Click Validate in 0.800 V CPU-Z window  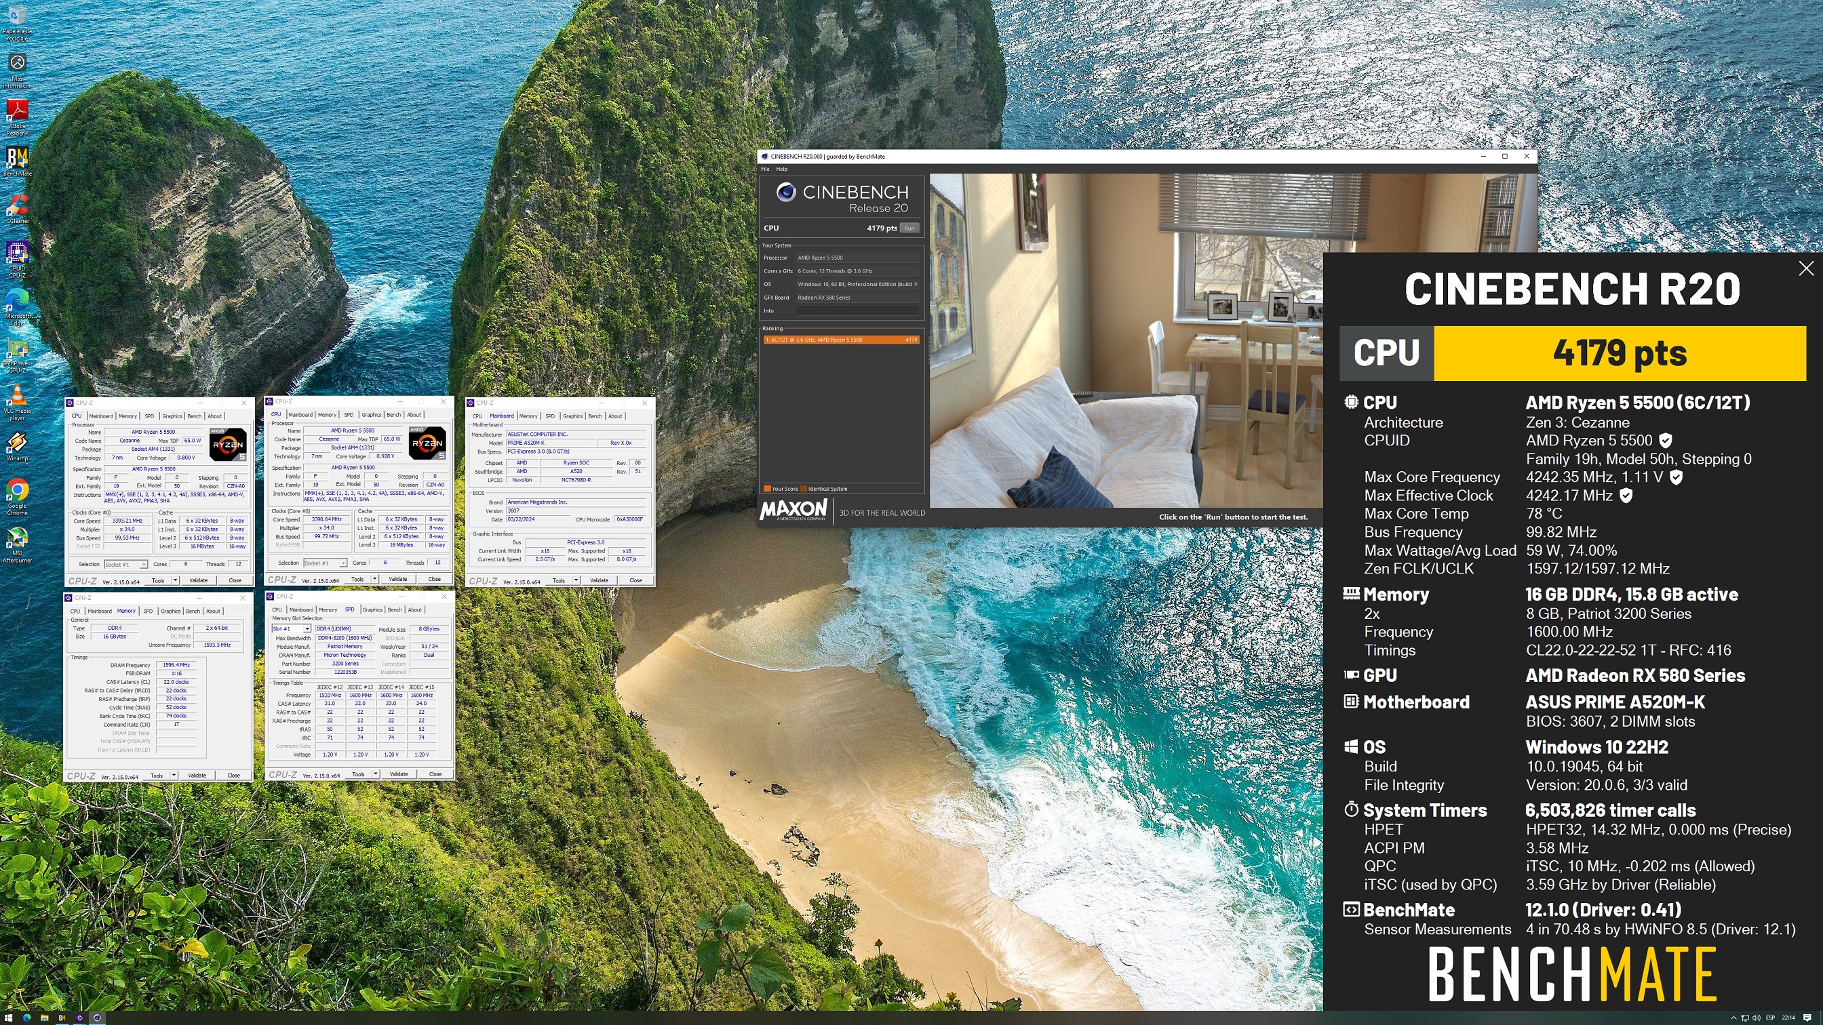point(198,581)
